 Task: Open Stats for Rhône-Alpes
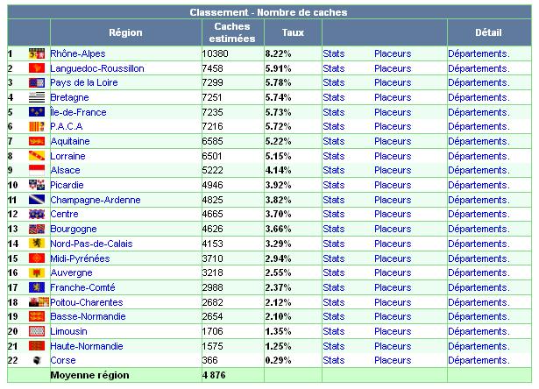pos(333,53)
